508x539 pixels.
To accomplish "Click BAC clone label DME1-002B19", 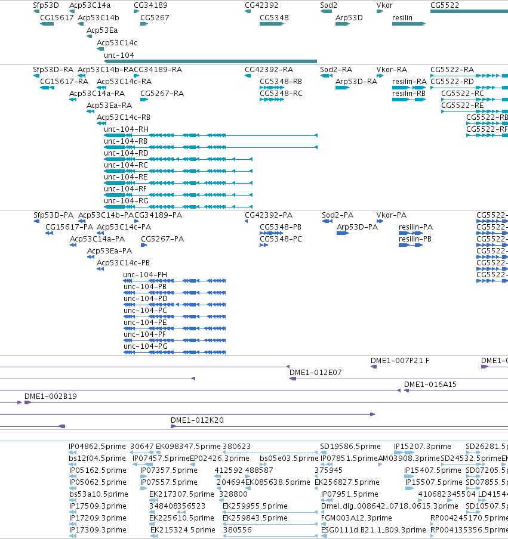I will pyautogui.click(x=51, y=396).
